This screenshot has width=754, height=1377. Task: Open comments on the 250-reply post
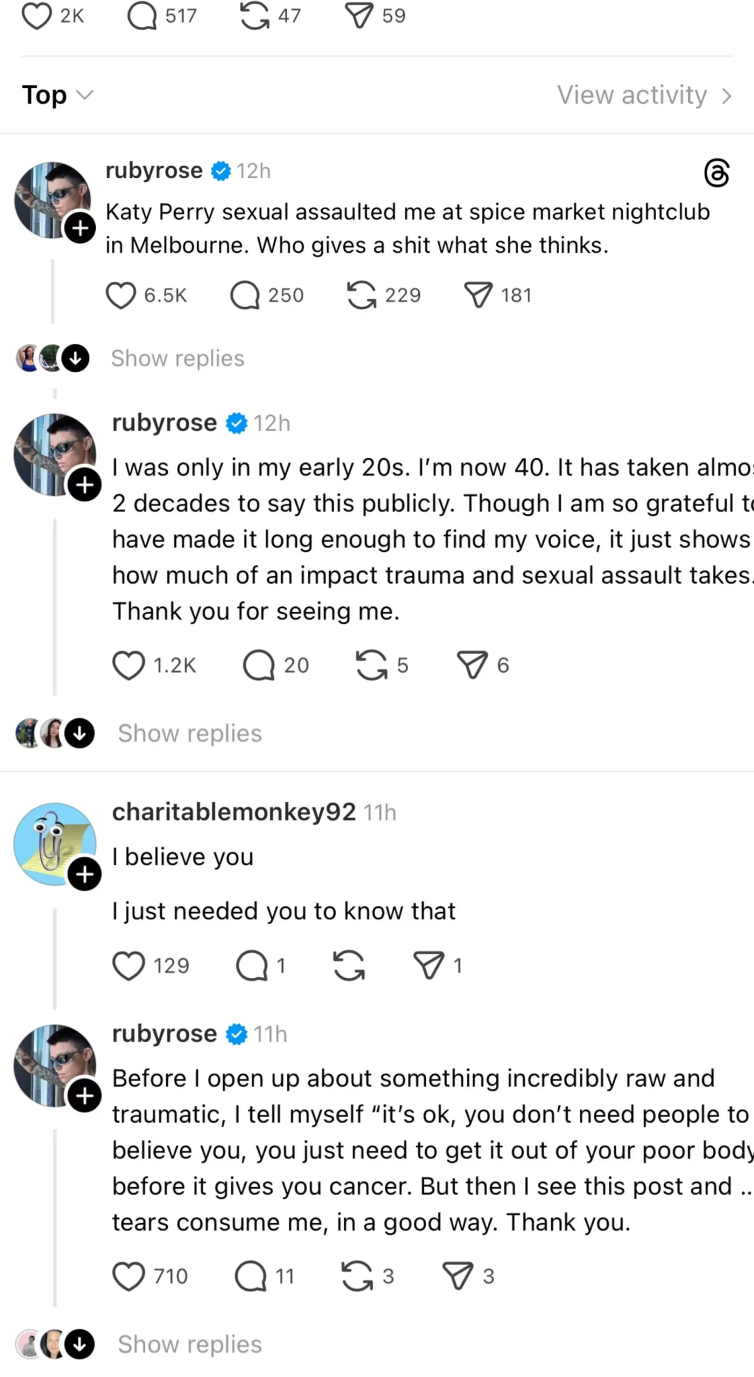click(x=245, y=295)
